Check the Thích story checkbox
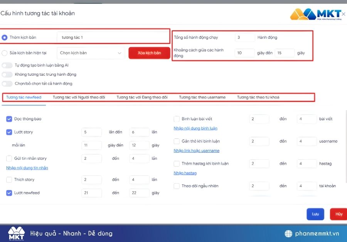347x242 pixels. click(x=9, y=180)
